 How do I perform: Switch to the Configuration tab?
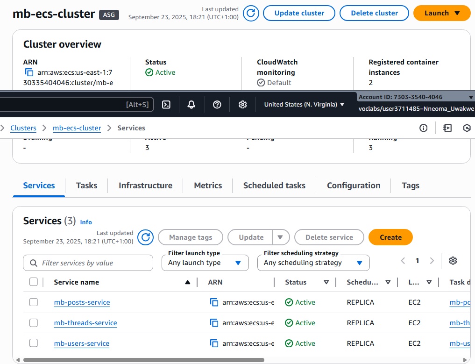(x=354, y=186)
